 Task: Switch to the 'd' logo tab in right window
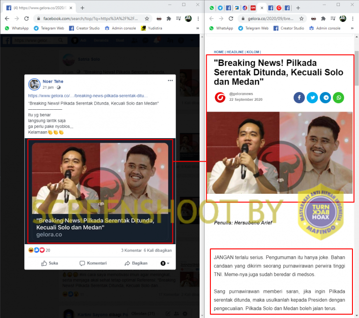pyautogui.click(x=245, y=8)
